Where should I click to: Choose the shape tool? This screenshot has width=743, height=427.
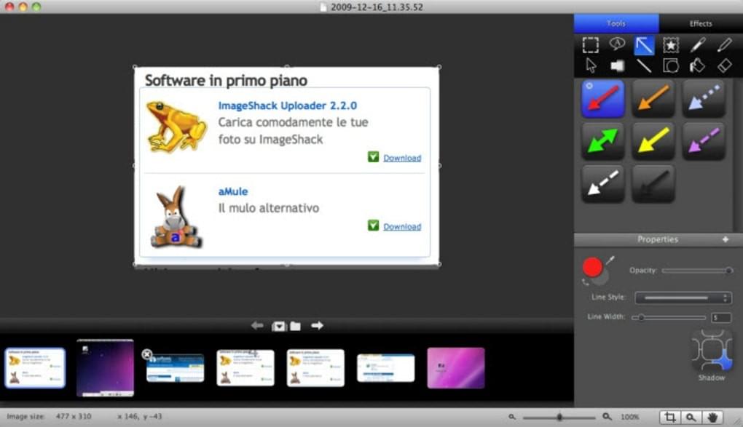(671, 65)
